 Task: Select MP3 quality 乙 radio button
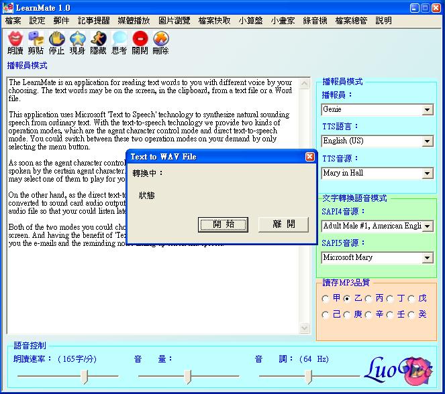tap(347, 299)
